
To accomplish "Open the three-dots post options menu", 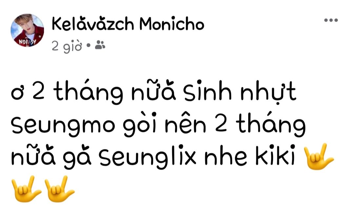I will point(331,20).
